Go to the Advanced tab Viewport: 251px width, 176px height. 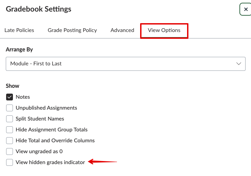pos(122,30)
